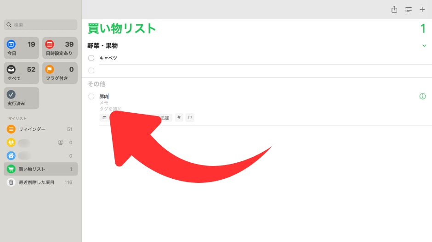Select the blue home list in the sidebar
This screenshot has height=242, width=432.
tap(41, 156)
